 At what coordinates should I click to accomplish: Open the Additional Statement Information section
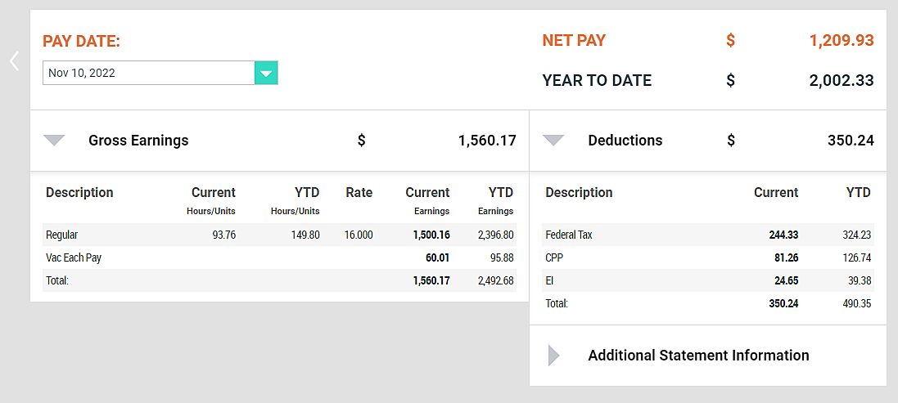point(698,356)
